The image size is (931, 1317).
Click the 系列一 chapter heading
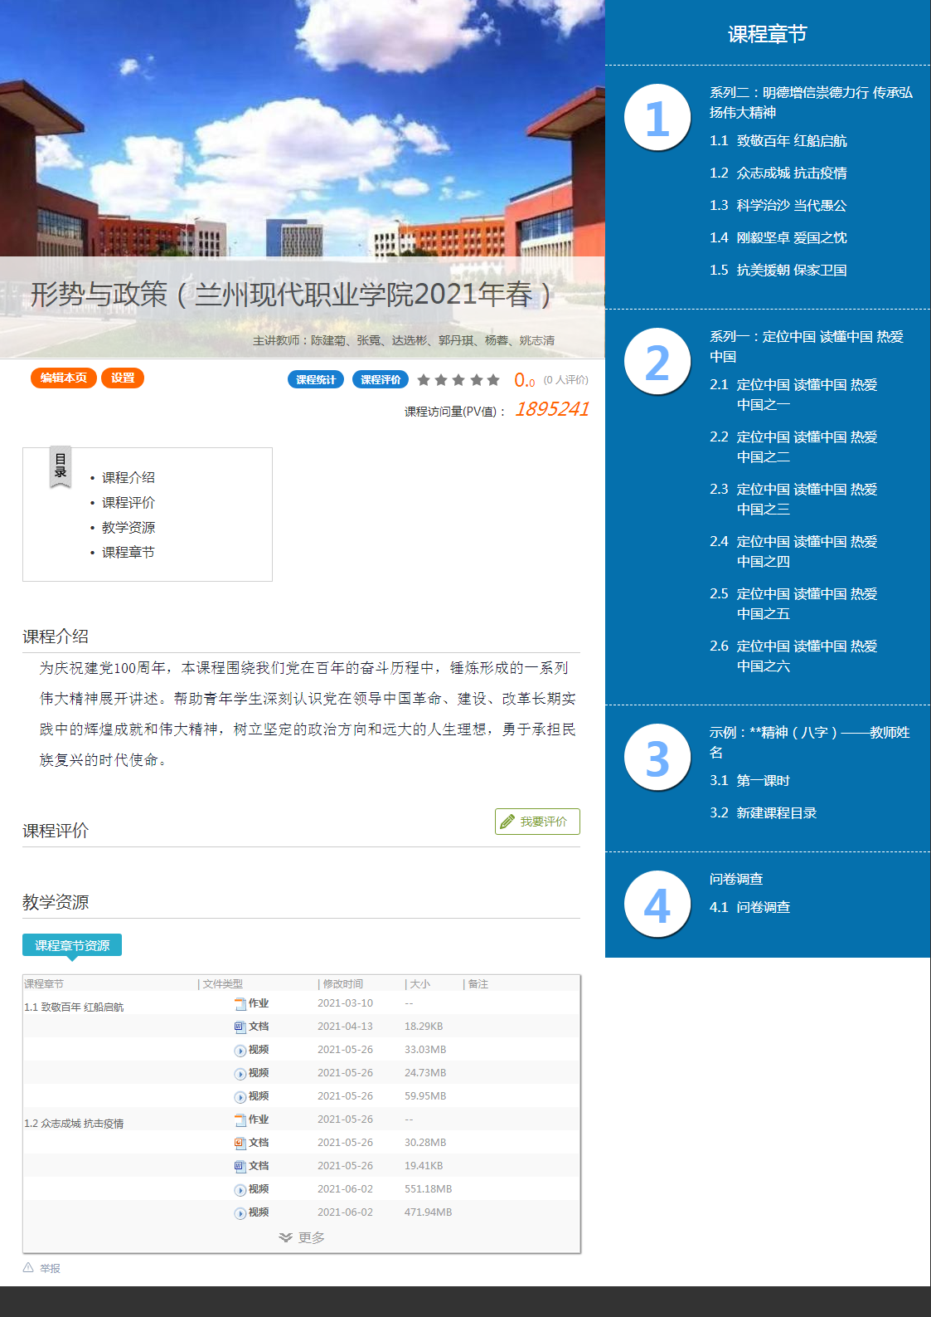click(x=807, y=346)
